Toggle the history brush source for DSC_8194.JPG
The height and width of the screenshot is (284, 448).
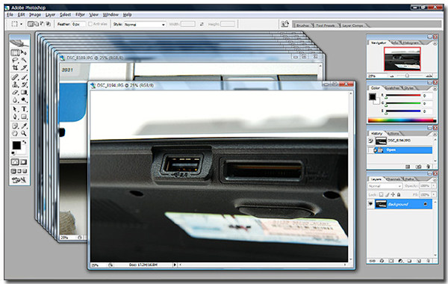[370, 141]
